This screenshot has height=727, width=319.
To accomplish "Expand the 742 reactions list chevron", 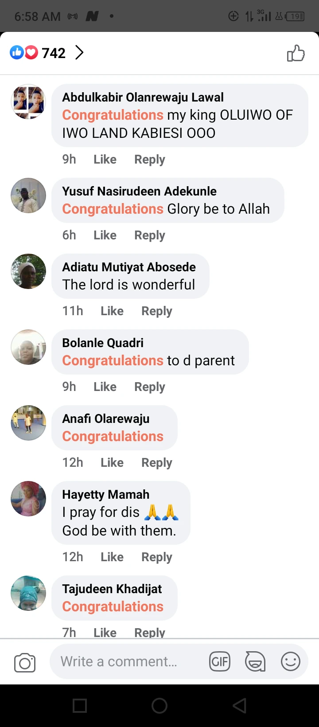I will tap(79, 53).
